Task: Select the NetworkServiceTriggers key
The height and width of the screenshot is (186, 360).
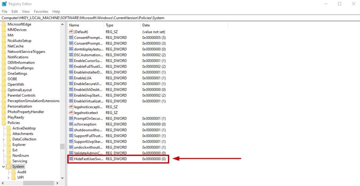Action: point(26,52)
